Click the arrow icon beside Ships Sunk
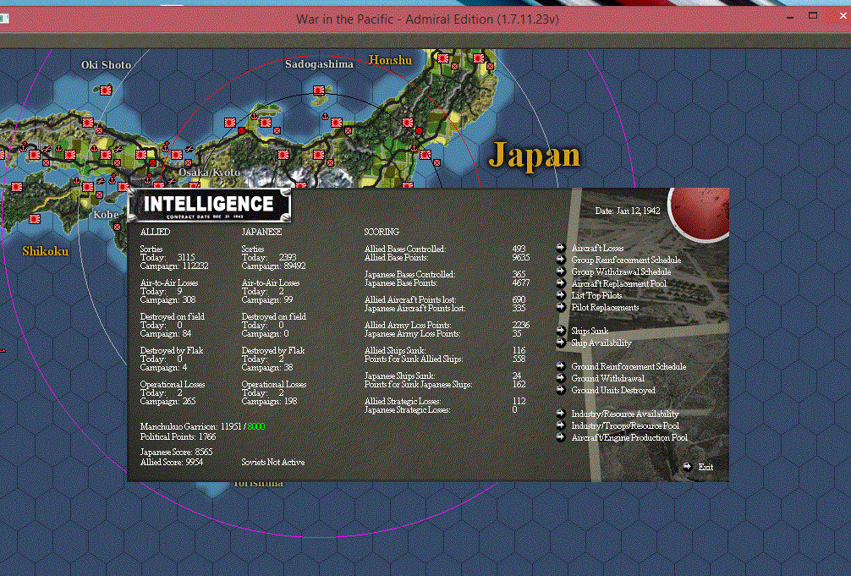This screenshot has height=576, width=851. pos(561,331)
